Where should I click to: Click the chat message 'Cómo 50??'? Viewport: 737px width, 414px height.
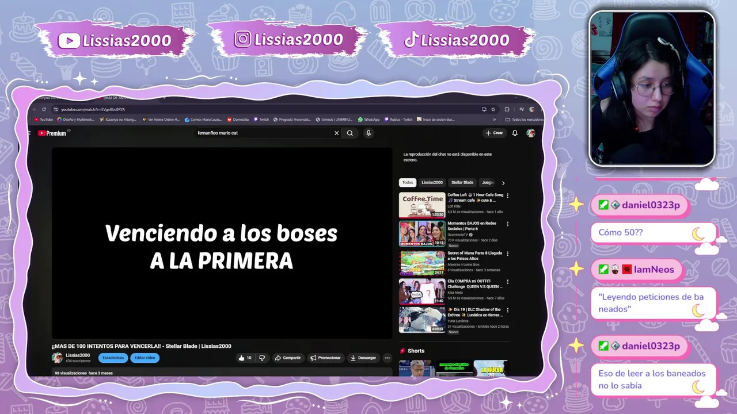(x=620, y=232)
